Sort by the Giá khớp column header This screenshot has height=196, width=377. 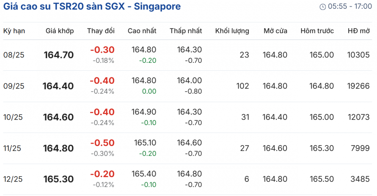[60, 31]
